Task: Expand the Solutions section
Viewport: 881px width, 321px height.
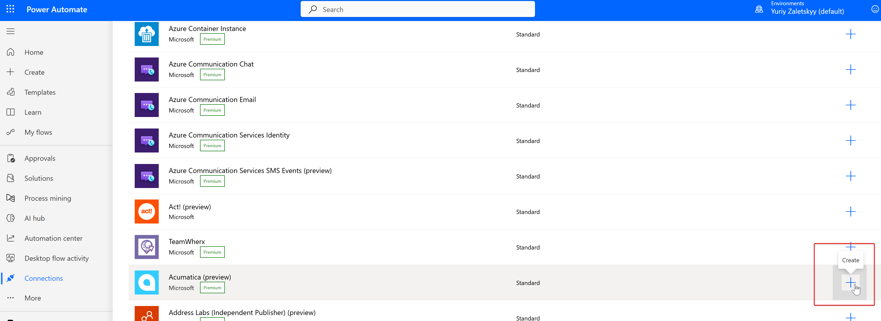Action: tap(38, 178)
